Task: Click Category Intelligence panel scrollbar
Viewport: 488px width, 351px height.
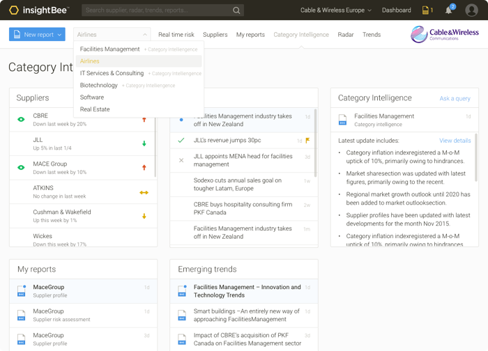Action: coord(476,157)
